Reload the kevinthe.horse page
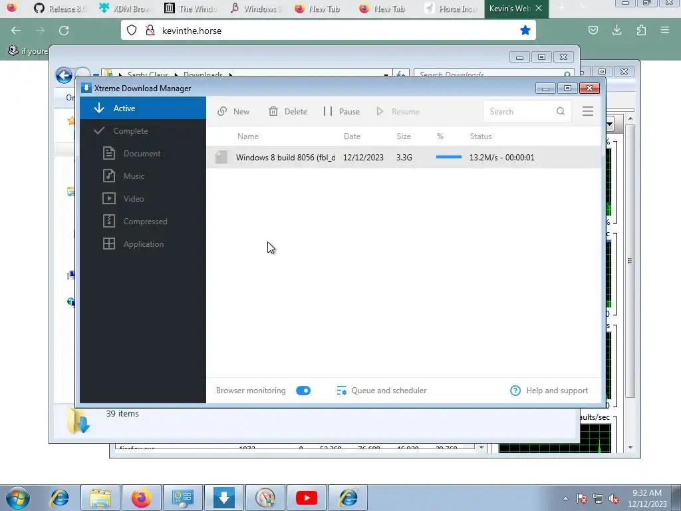Image resolution: width=681 pixels, height=511 pixels. (64, 31)
